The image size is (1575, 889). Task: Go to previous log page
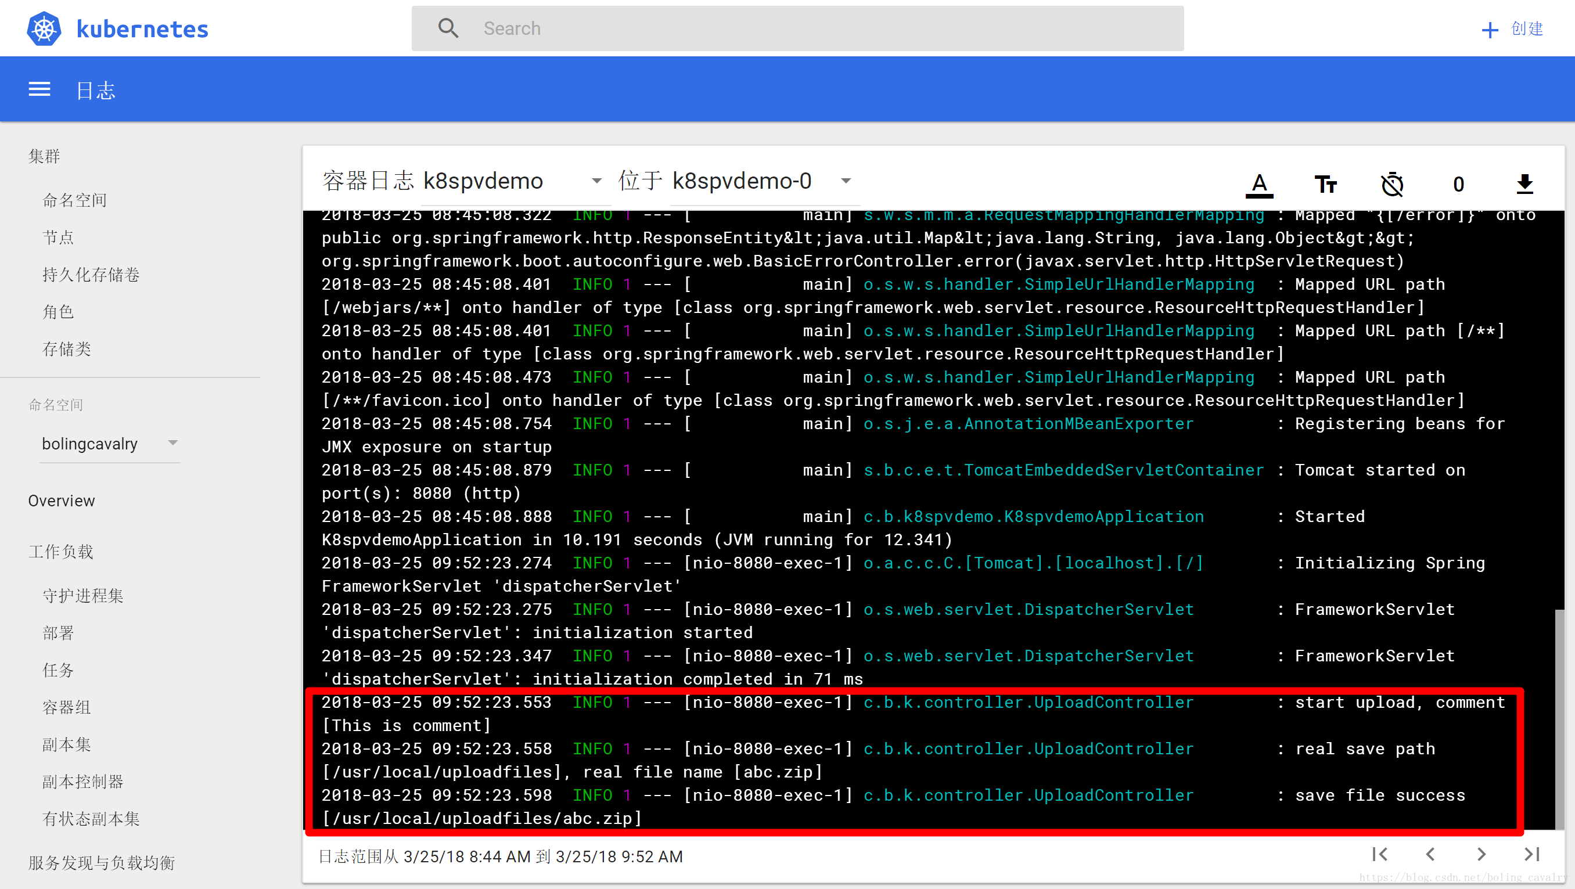click(1430, 854)
